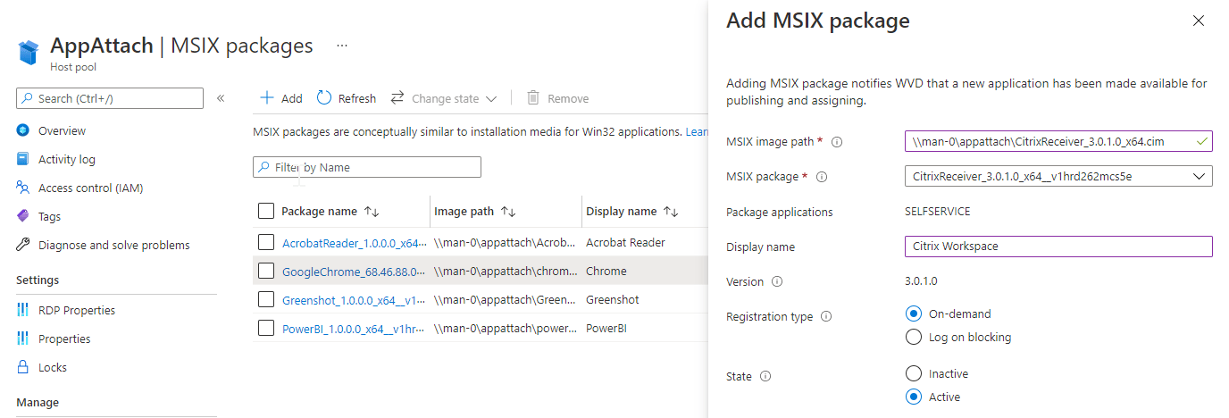Check the AcrobatReader package checkbox

coord(266,242)
